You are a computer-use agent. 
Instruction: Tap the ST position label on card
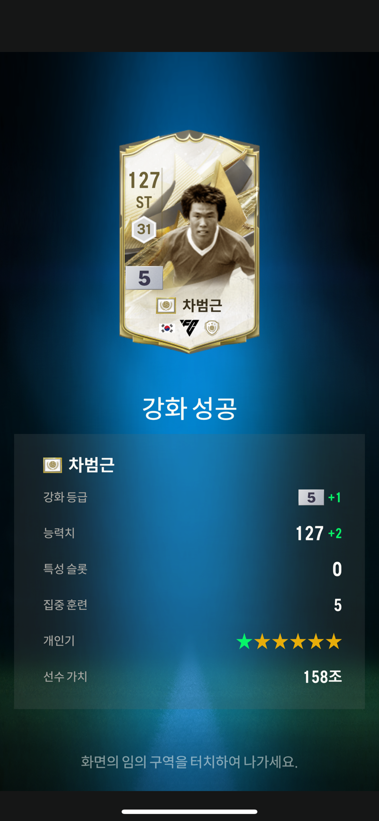tap(144, 203)
